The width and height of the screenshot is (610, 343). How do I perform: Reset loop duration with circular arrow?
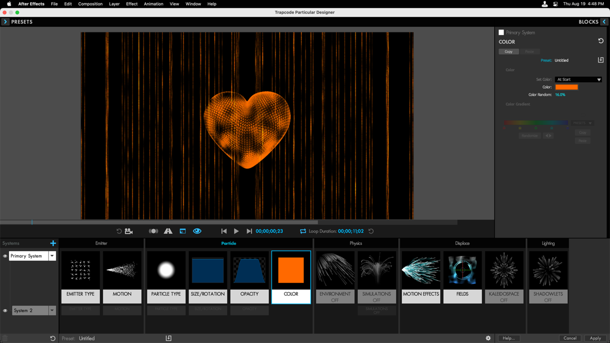point(371,231)
